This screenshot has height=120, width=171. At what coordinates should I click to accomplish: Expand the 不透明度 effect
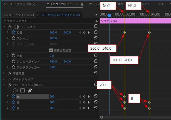(4, 73)
